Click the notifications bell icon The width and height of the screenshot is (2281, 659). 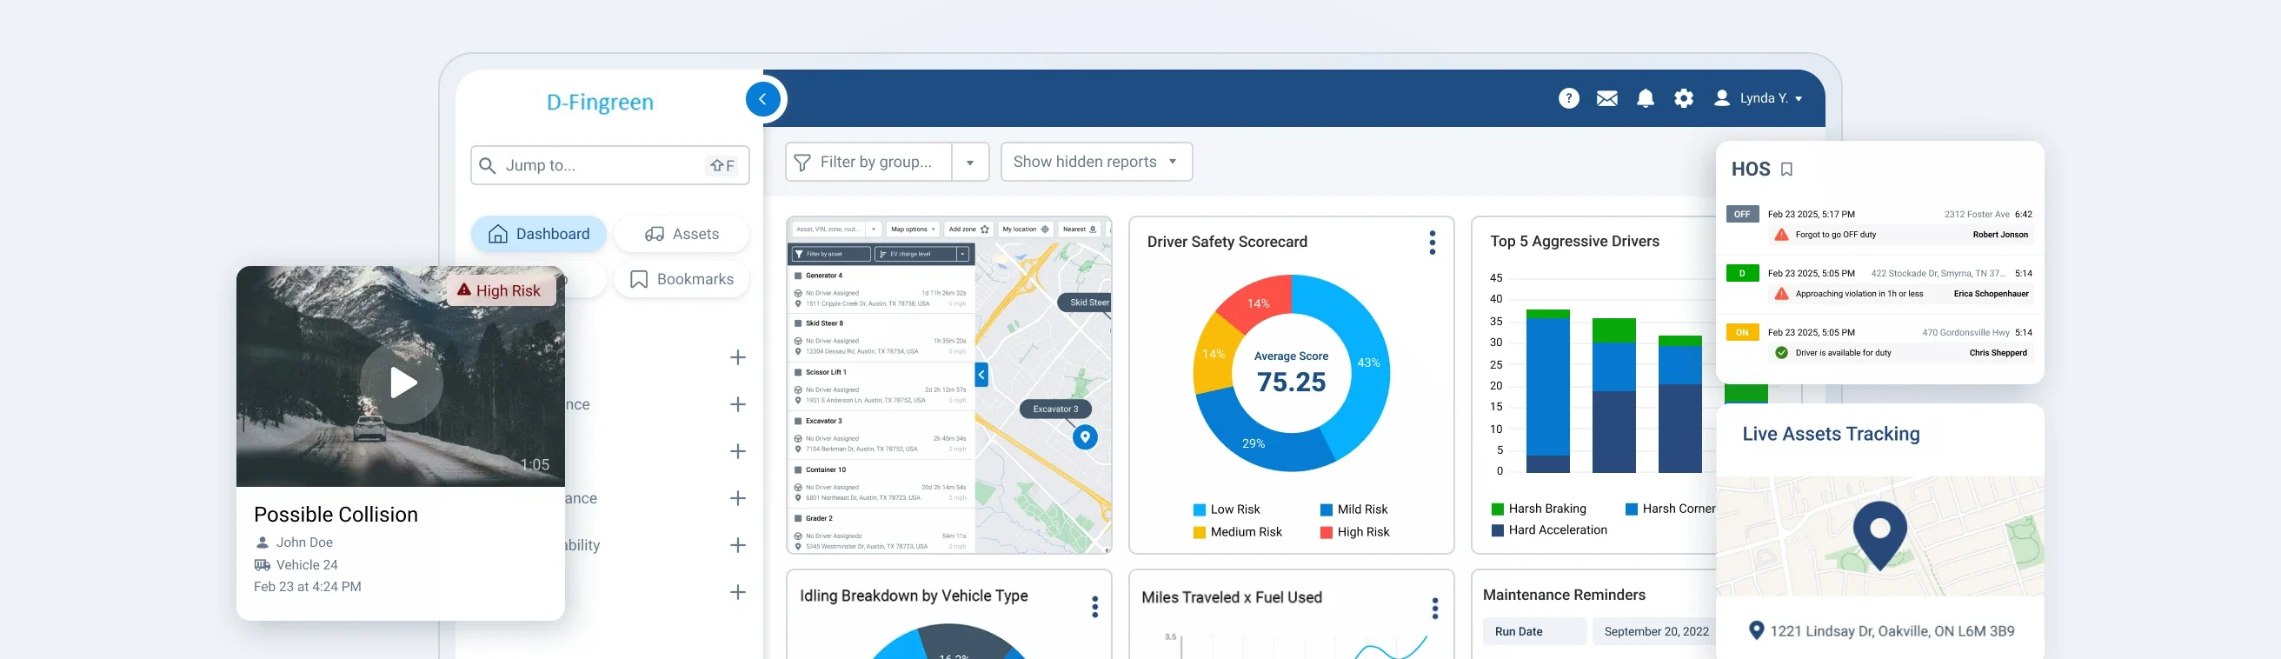1646,98
